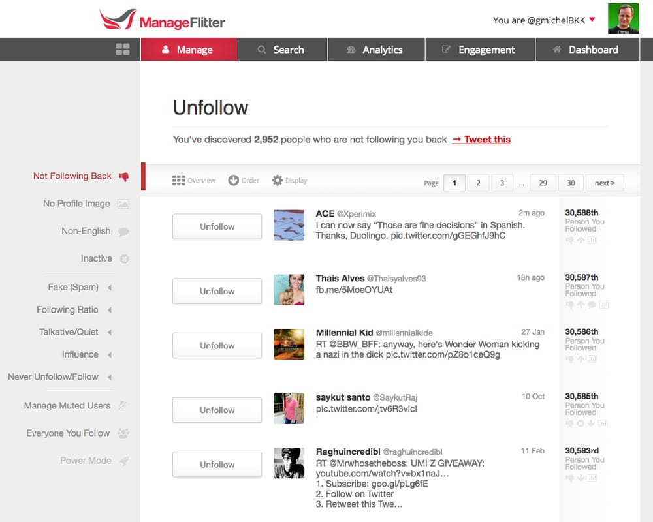
Task: Click the ManageFlitter logo
Action: coord(162,20)
